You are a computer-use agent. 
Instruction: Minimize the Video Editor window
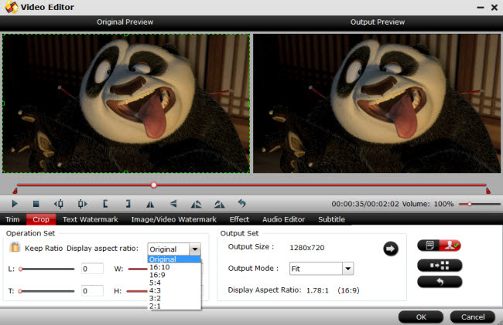pos(481,8)
